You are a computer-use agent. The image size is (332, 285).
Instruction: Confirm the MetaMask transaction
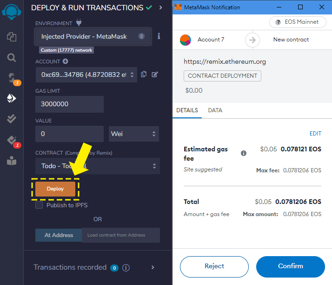pyautogui.click(x=291, y=266)
